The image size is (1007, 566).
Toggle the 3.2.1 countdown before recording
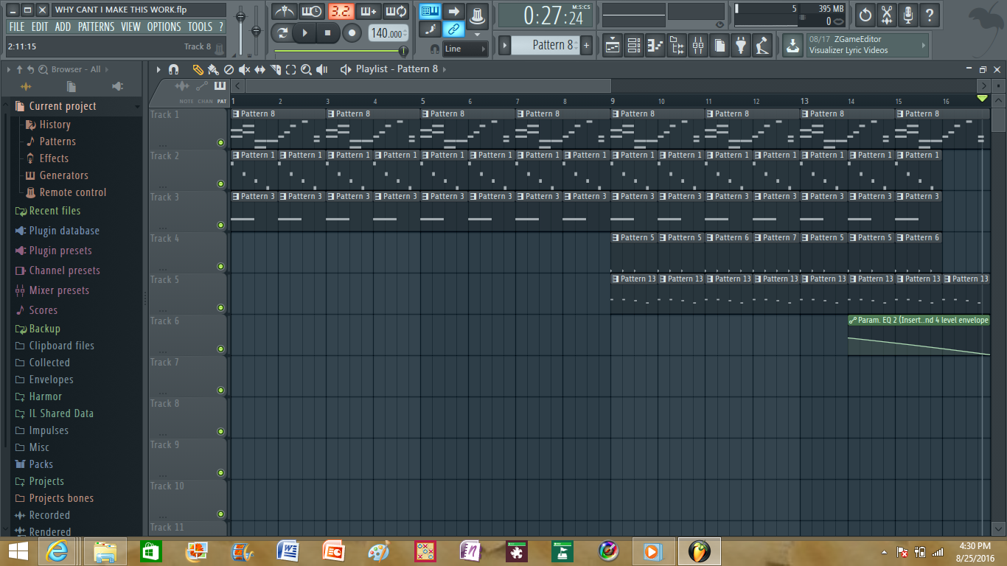[341, 12]
